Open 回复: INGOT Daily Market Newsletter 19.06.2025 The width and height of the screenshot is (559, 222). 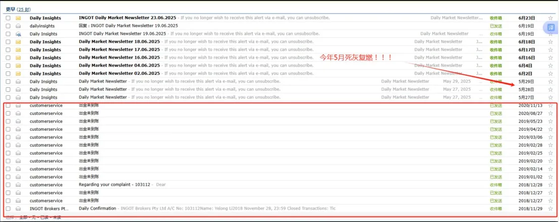[x=128, y=26]
